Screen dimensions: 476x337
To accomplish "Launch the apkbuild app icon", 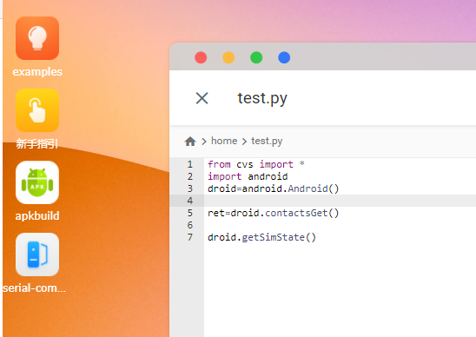I will click(x=37, y=182).
